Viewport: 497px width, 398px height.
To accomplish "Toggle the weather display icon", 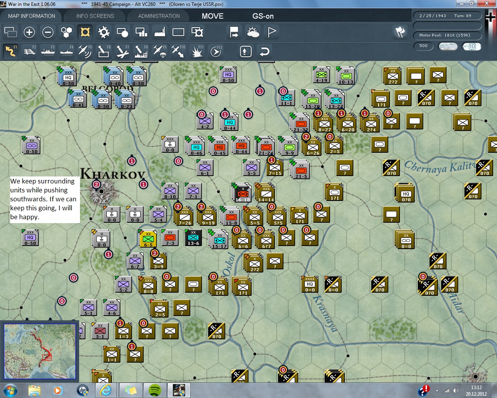I will click(x=253, y=32).
